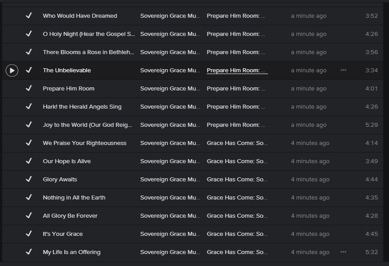The image size is (389, 266).
Task: Open artist Sovereign Grace Music on Glory Awaits row
Action: pyautogui.click(x=170, y=180)
